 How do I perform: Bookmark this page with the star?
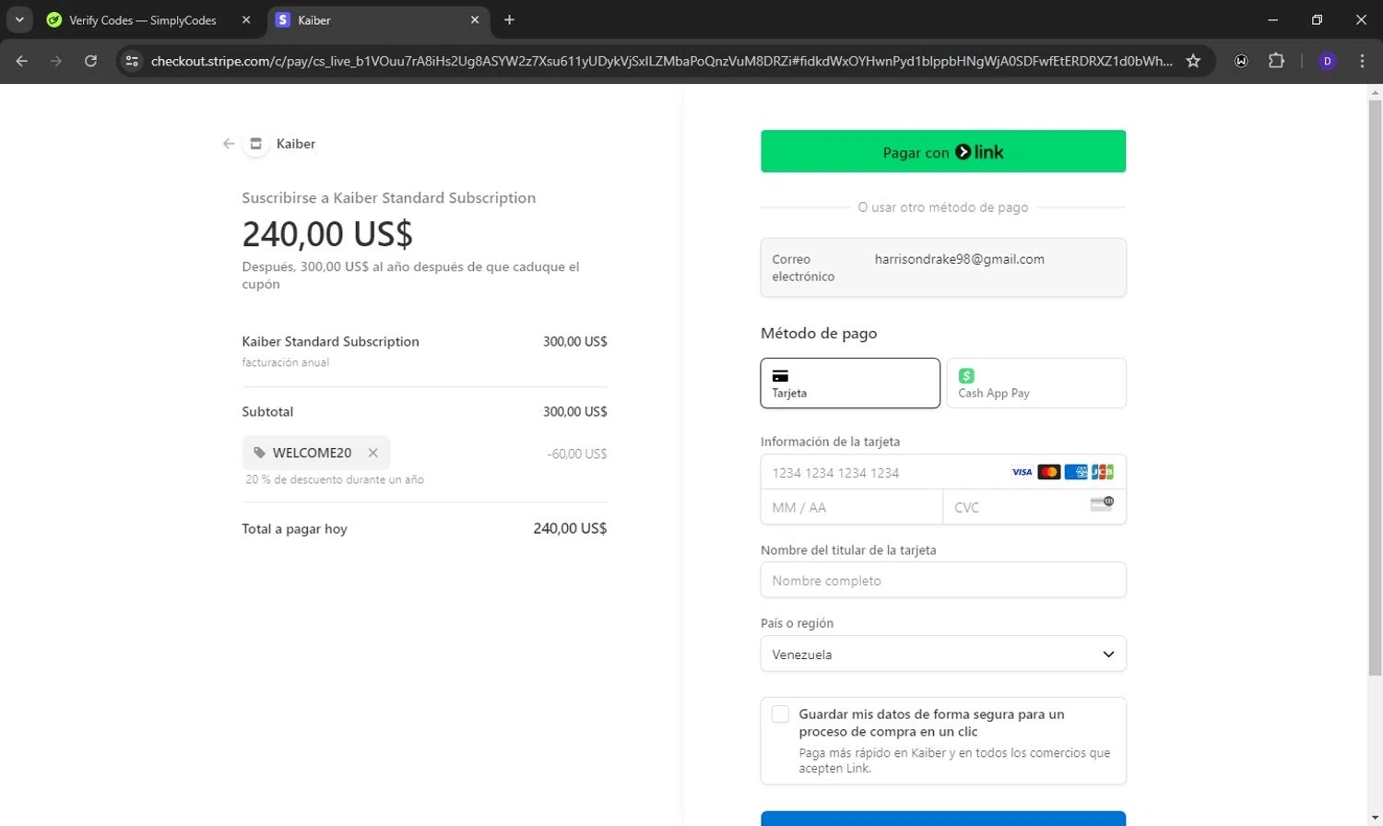pyautogui.click(x=1193, y=61)
